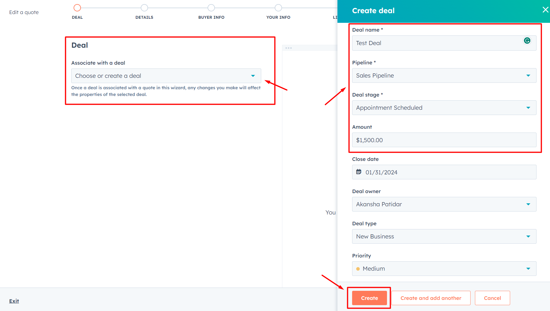Go to the BUYER INFO step
Viewport: 550px width, 311px height.
tap(211, 8)
